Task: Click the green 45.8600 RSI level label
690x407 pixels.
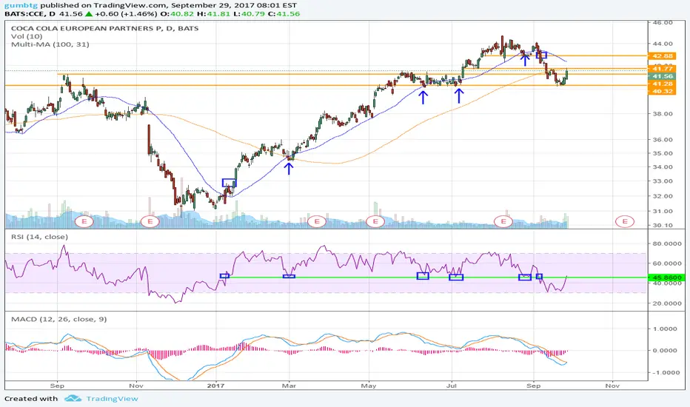Action: point(666,277)
